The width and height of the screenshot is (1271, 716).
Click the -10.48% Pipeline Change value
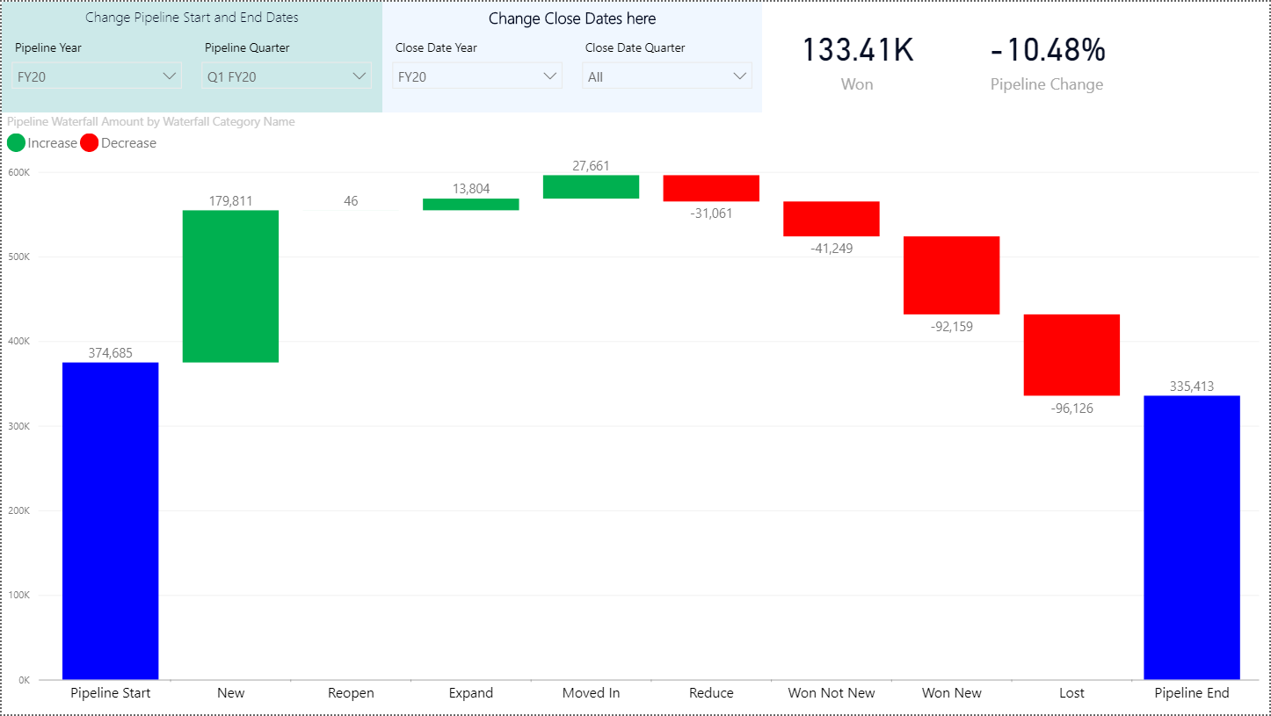(x=1048, y=51)
